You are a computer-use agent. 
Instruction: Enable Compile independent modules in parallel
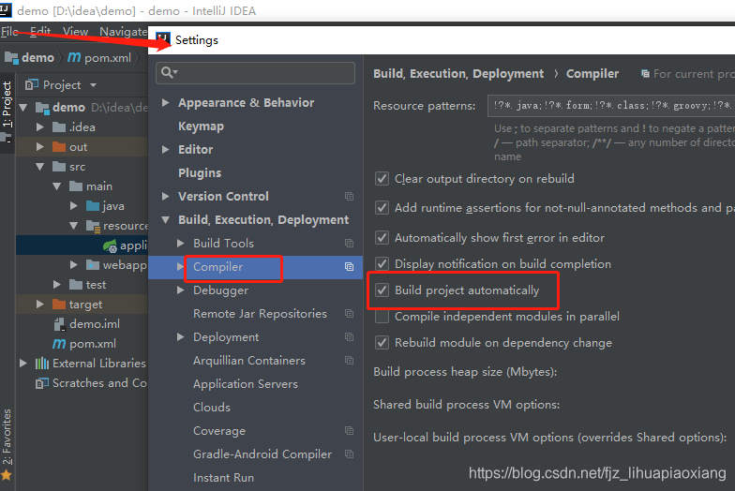(382, 317)
